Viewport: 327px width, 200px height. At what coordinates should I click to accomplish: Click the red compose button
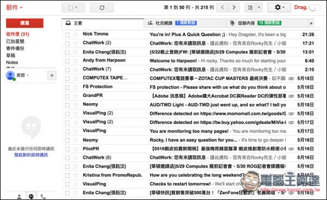25,23
